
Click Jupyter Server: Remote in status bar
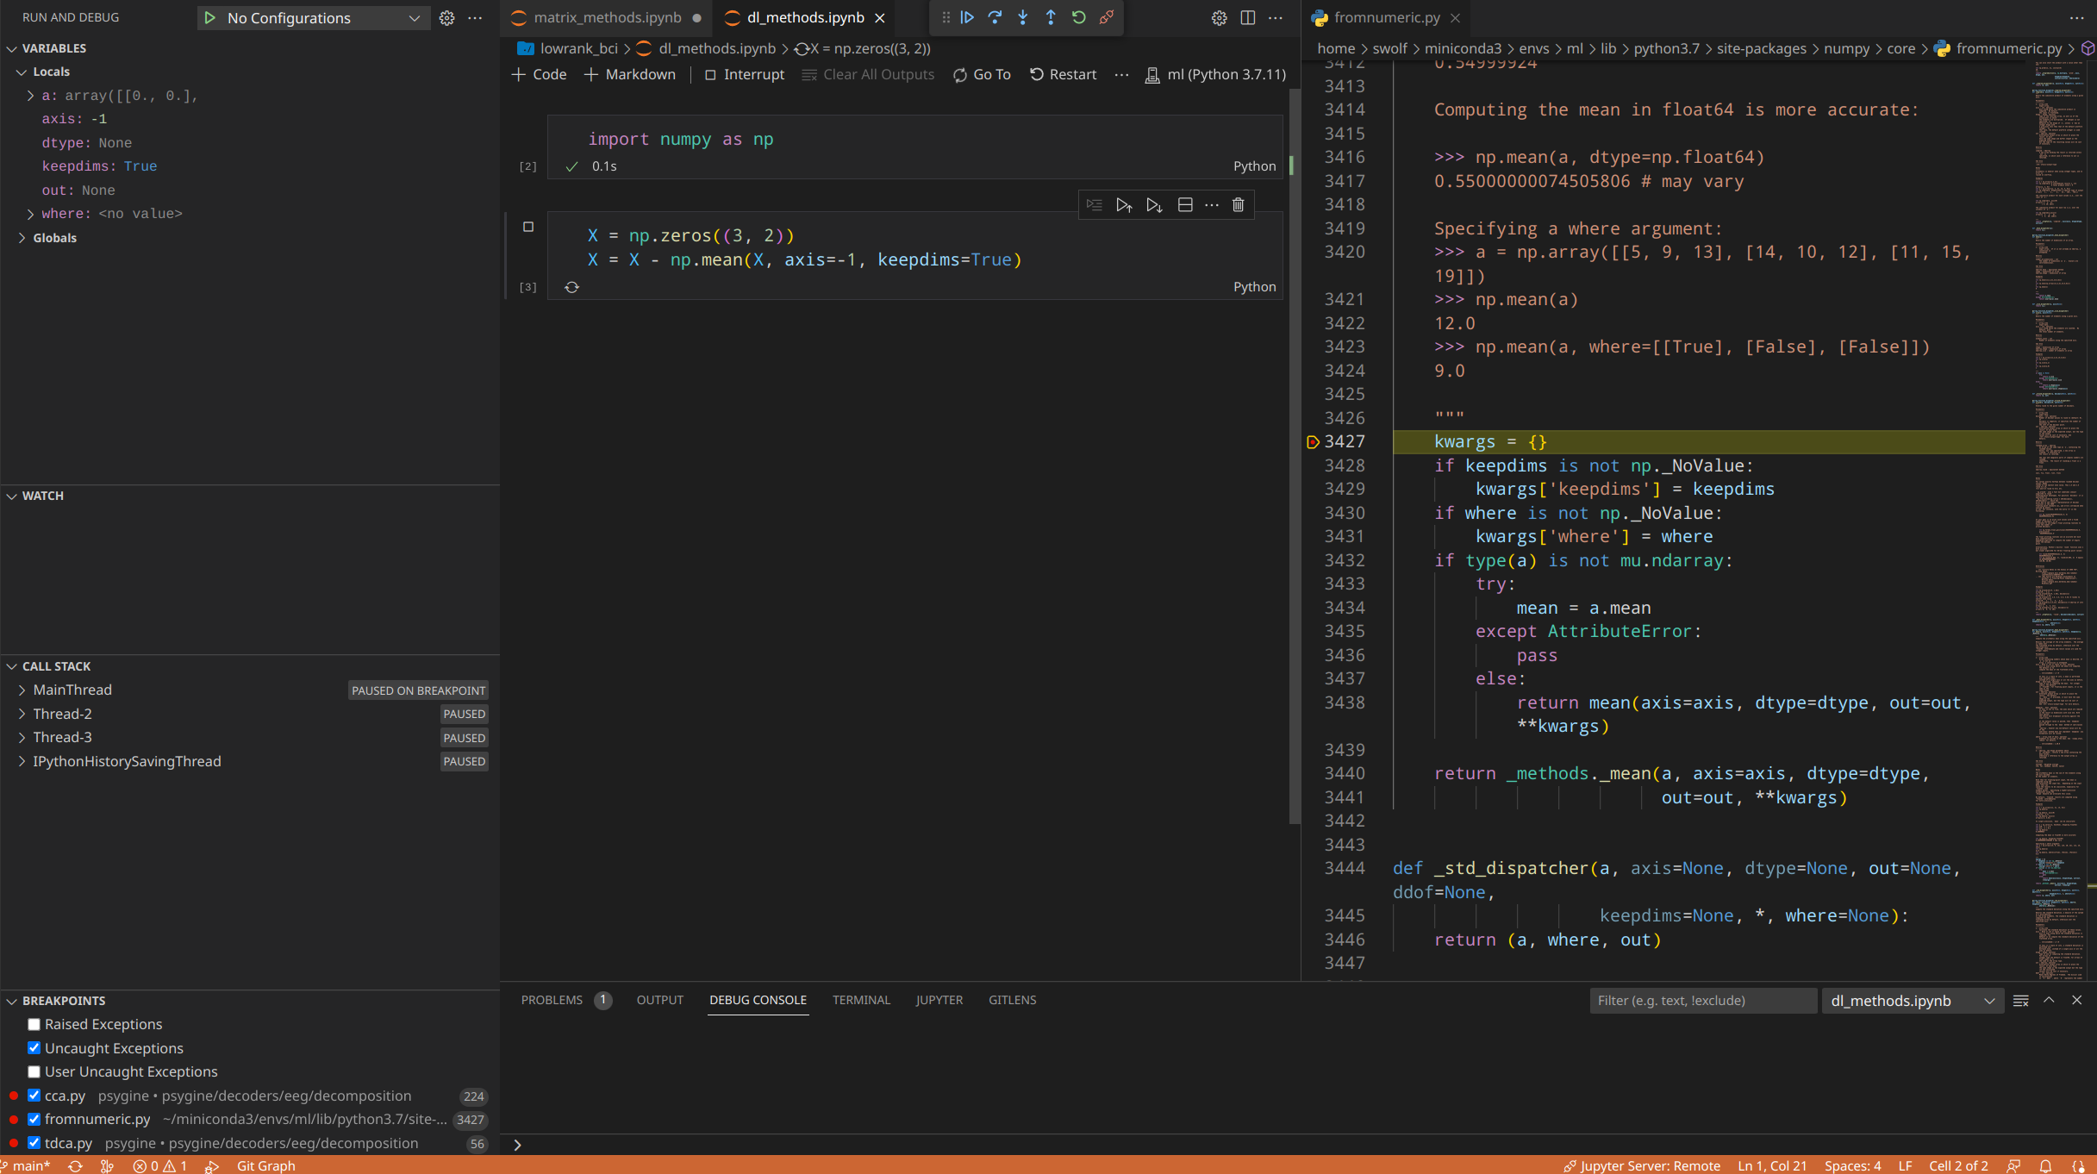(1642, 1165)
